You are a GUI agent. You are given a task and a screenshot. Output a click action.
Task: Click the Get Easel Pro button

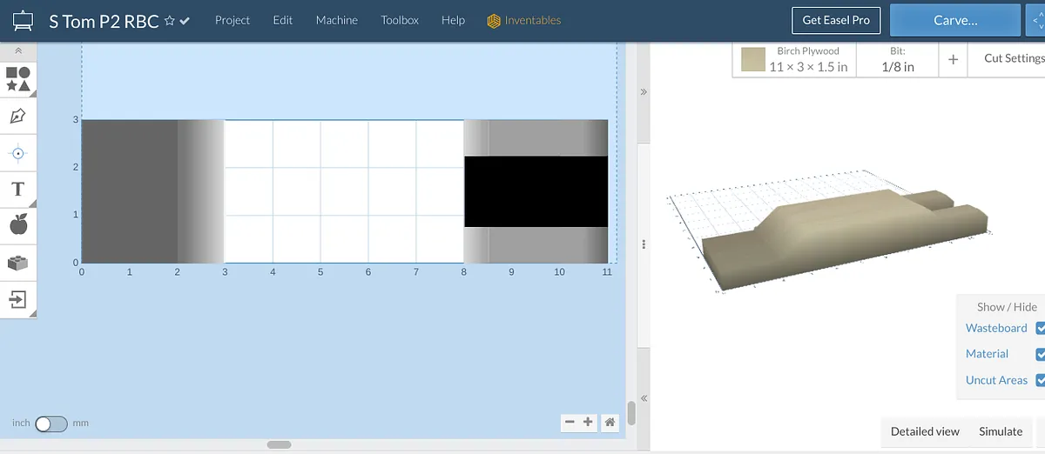click(x=835, y=20)
